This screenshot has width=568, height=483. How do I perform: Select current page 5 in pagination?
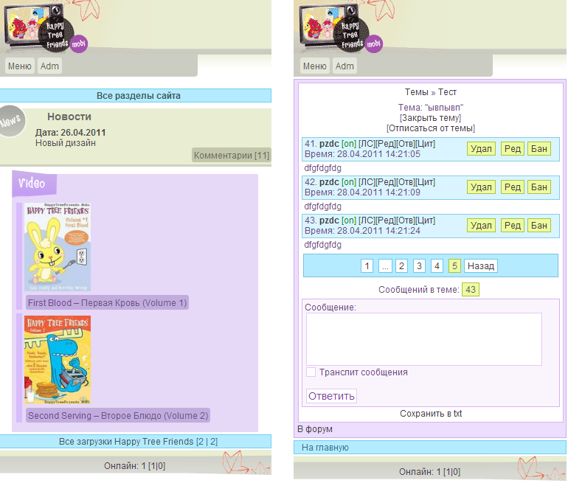pos(454,266)
